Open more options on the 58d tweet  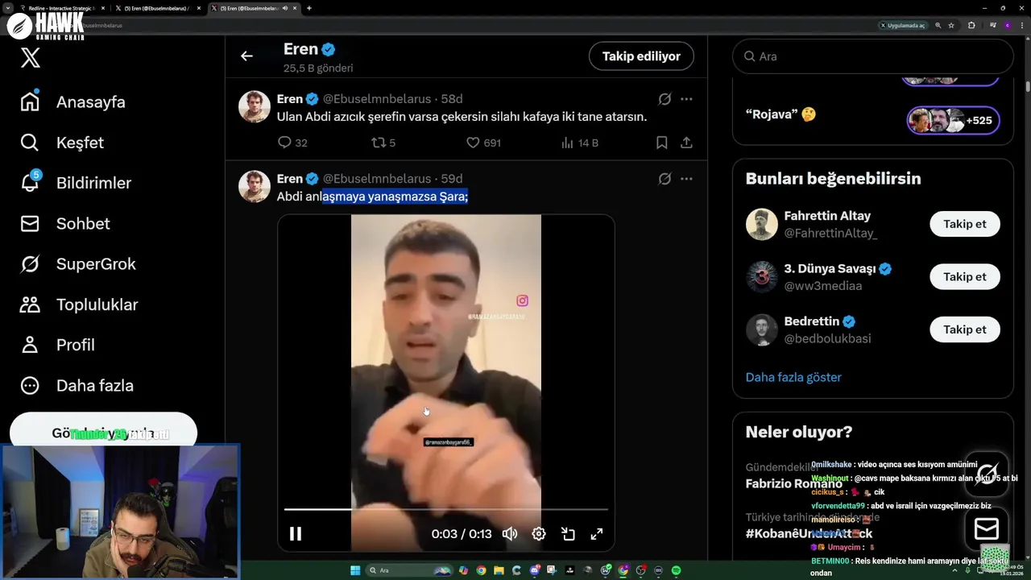click(x=686, y=99)
